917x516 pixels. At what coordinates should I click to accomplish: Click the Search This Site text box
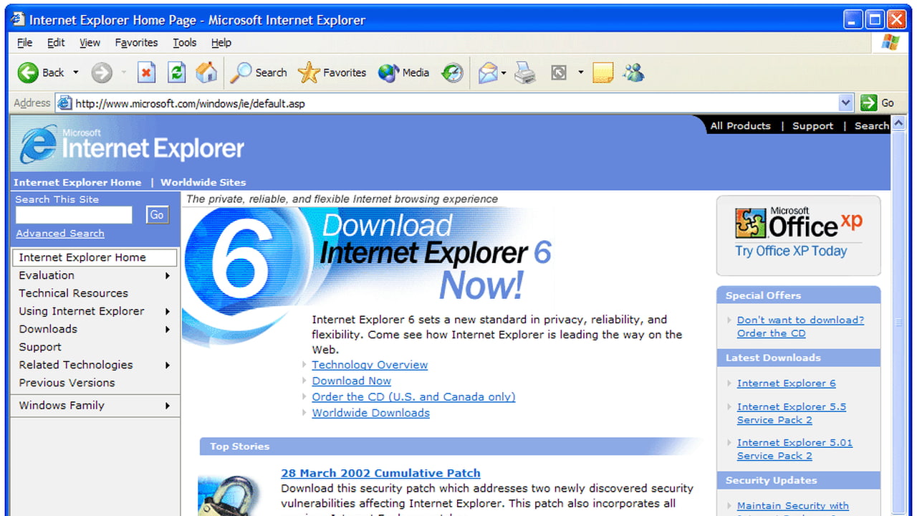point(74,215)
